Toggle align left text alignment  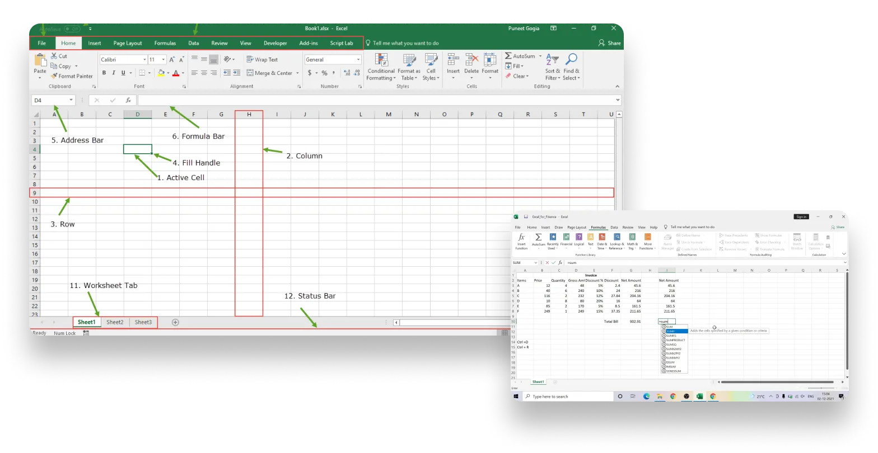pos(194,73)
